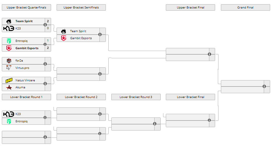Click the Entropiq logo in upper quarterfinals
This screenshot has width=272, height=146.
click(x=9, y=41)
